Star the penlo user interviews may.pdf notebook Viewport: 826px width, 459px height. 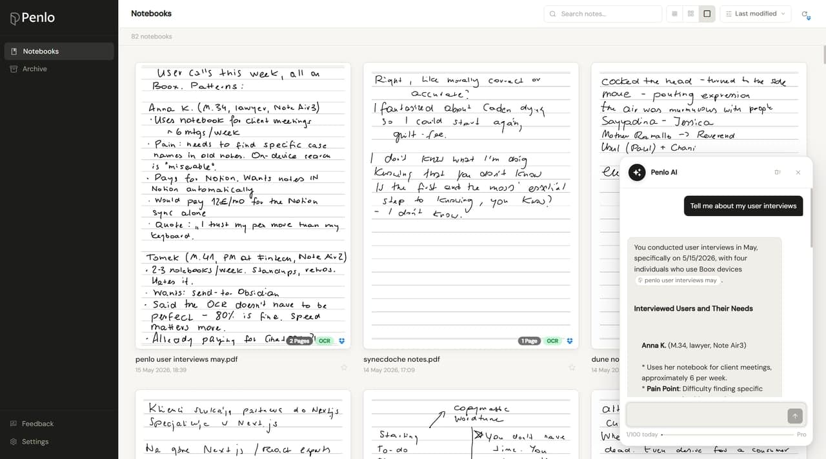pyautogui.click(x=344, y=367)
